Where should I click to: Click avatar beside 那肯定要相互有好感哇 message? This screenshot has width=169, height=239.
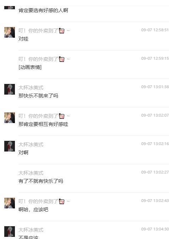coord(10,118)
